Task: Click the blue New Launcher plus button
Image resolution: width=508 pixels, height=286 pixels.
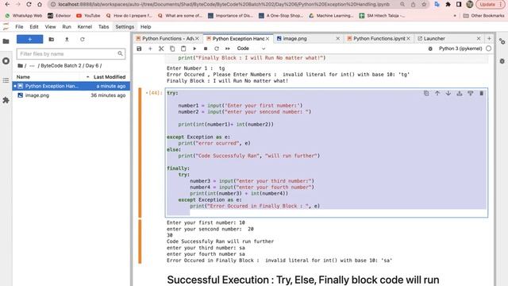Action: (x=30, y=39)
